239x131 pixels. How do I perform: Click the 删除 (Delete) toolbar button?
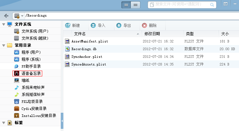click(x=149, y=26)
